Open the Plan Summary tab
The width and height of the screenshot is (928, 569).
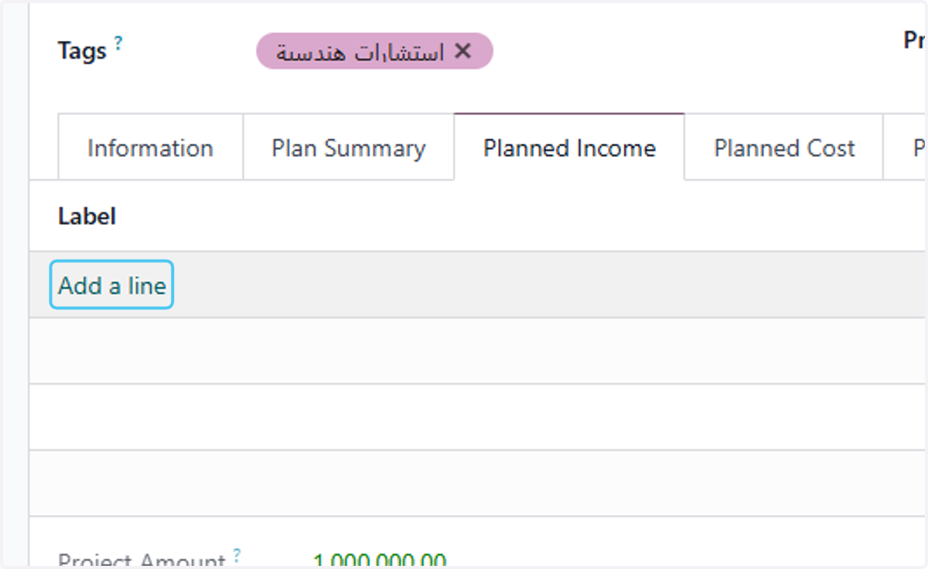(349, 148)
